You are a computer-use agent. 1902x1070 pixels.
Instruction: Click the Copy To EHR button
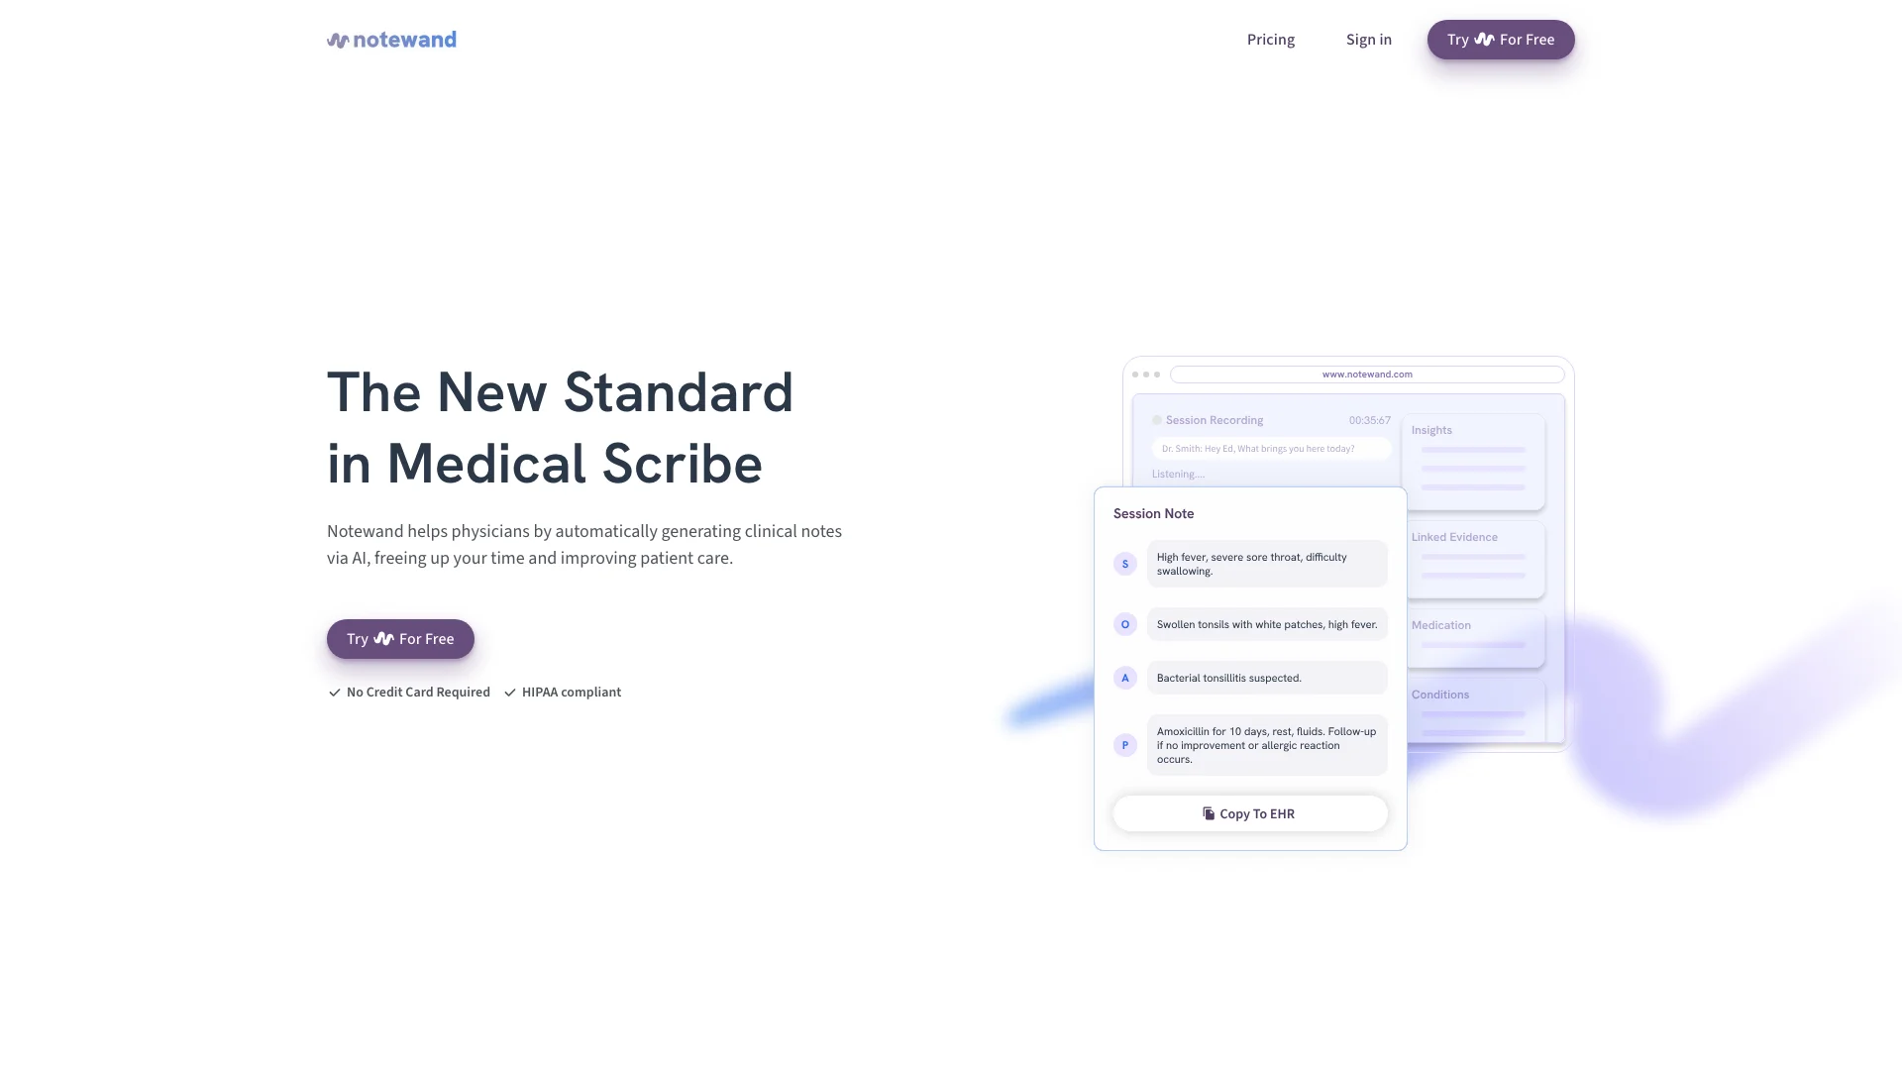pyautogui.click(x=1249, y=812)
